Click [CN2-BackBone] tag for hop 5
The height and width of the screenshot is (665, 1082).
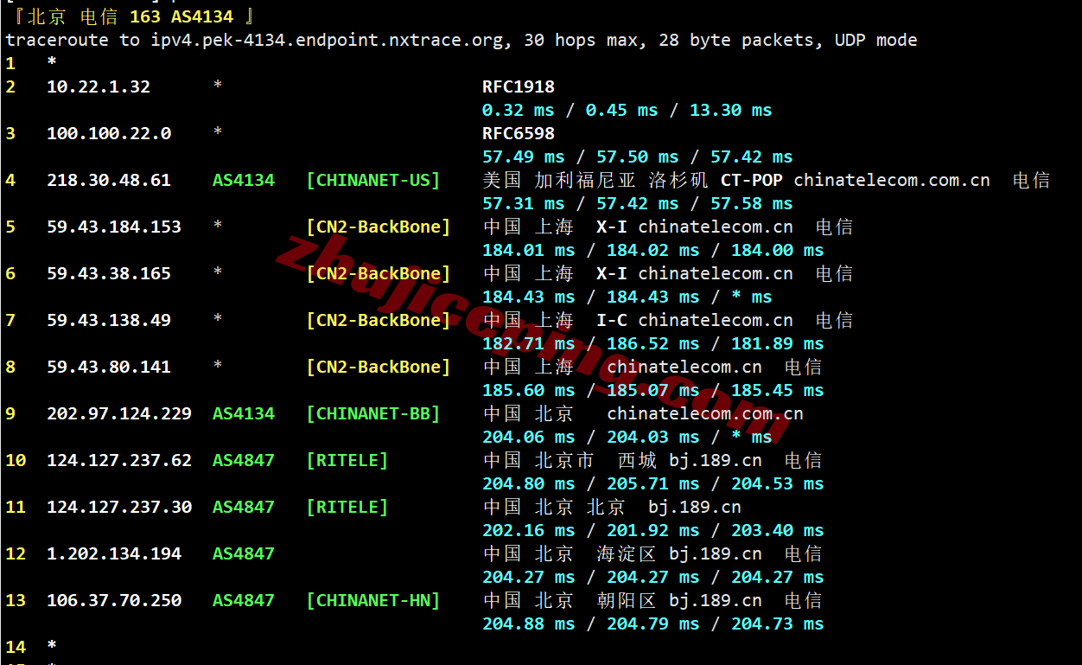point(379,227)
